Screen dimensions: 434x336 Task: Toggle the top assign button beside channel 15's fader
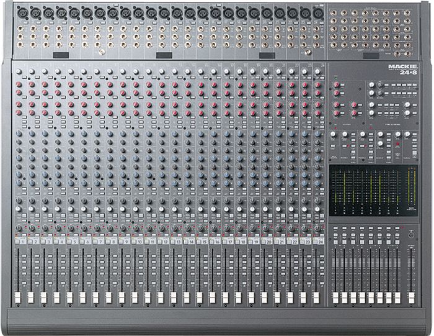point(205,255)
